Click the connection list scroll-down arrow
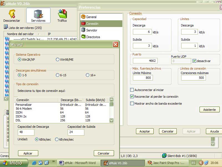The width and height of the screenshot is (222, 167). [112, 121]
